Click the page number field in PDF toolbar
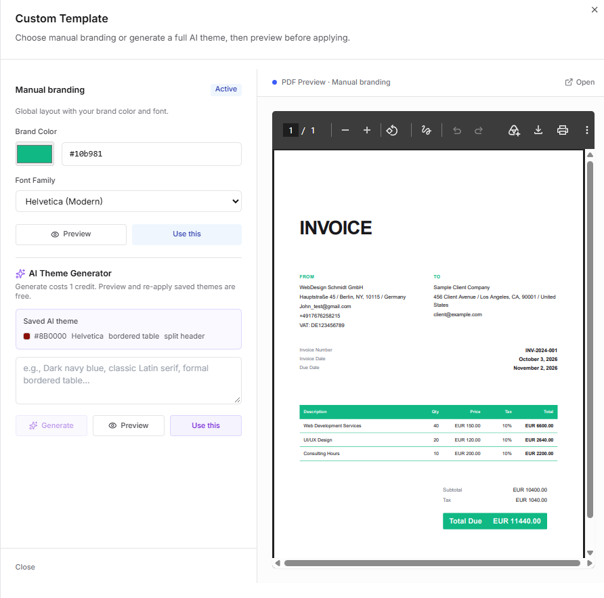 (290, 131)
